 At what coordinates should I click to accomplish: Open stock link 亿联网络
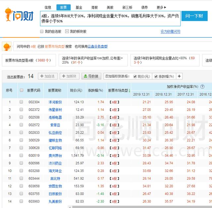coord(55,148)
